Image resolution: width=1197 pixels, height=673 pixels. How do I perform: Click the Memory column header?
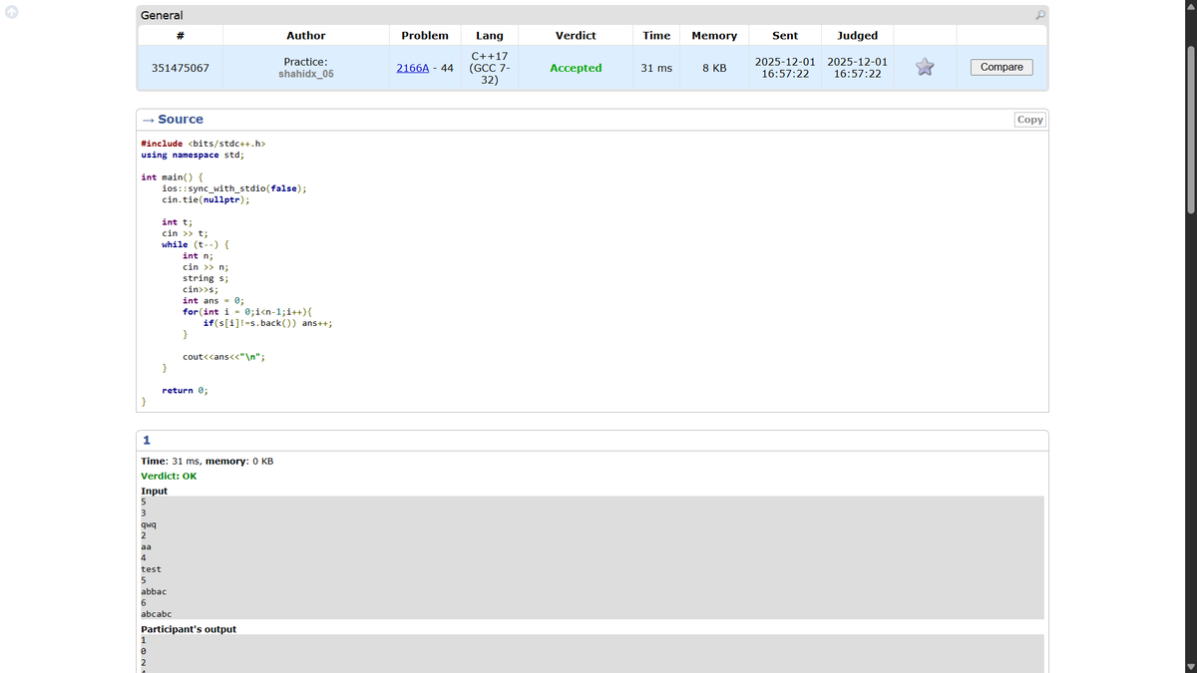click(714, 35)
